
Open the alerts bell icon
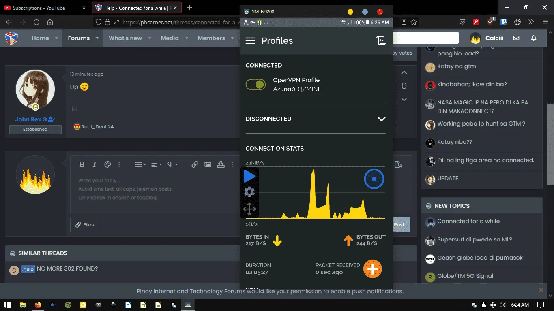coord(534,38)
